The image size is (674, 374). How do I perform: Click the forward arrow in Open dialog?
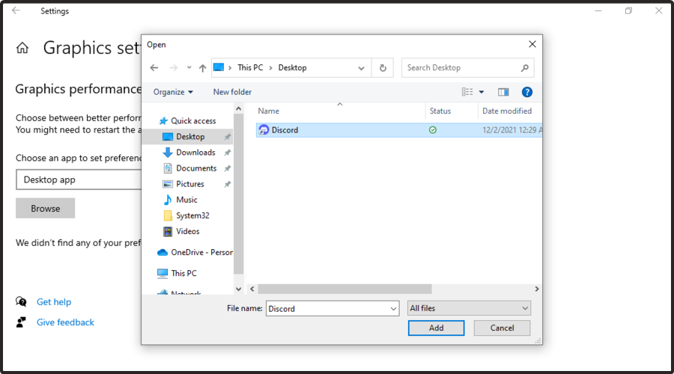(x=173, y=68)
